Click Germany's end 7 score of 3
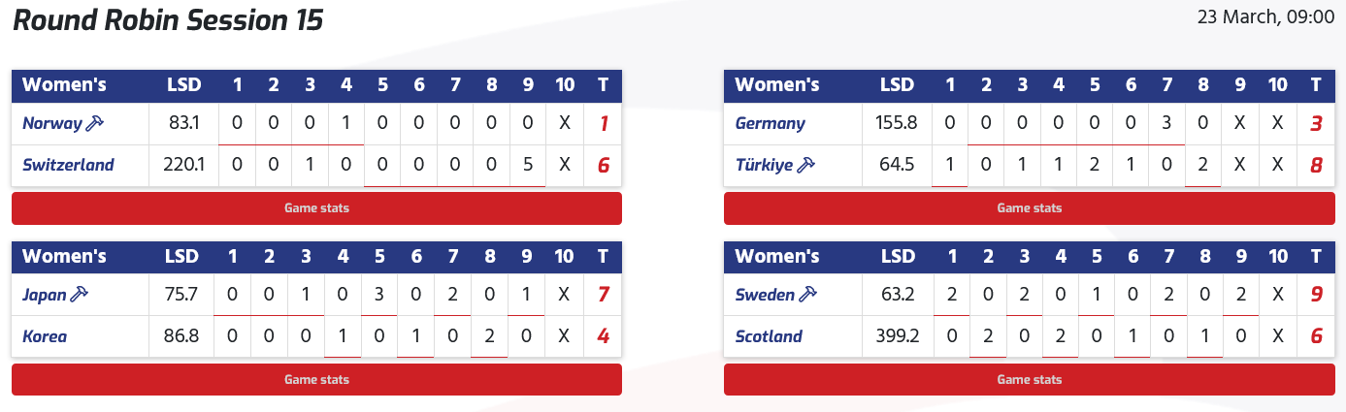Viewport: 1346px width, 412px height. pos(1167,123)
